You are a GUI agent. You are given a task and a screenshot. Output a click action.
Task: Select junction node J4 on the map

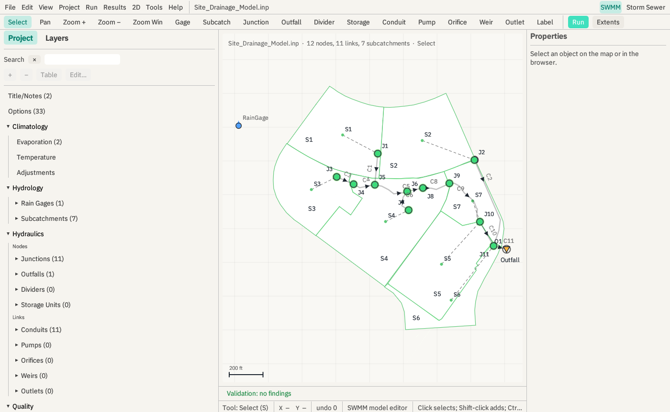(354, 184)
